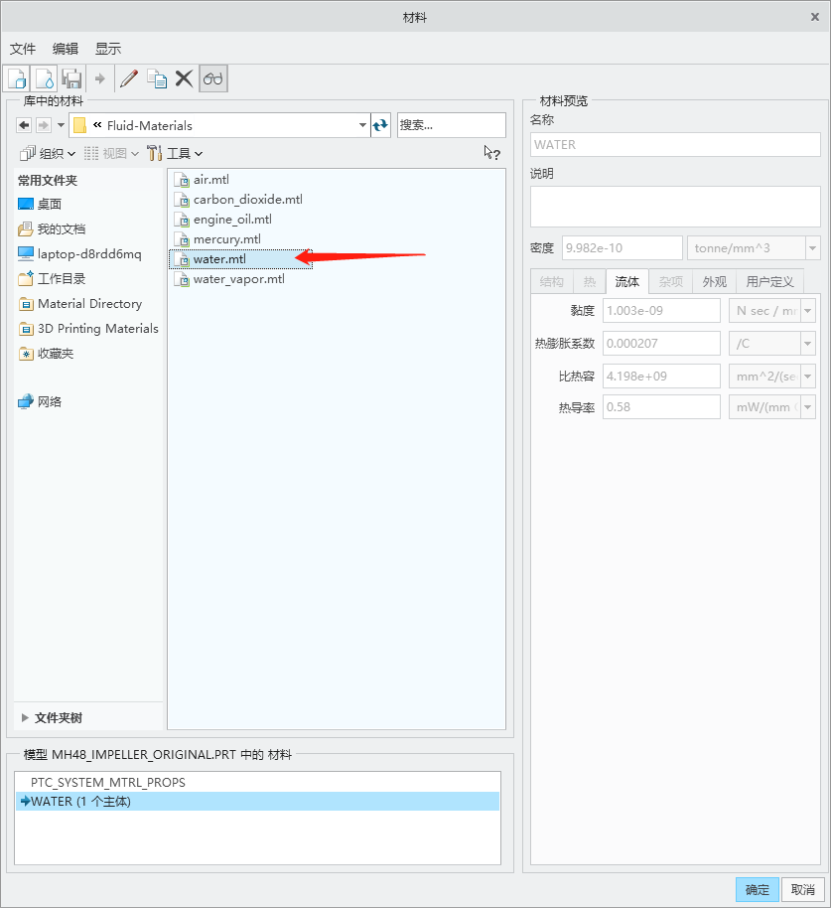Screen dimensions: 831x908
Task: Click the refresh folder icon
Action: point(381,125)
